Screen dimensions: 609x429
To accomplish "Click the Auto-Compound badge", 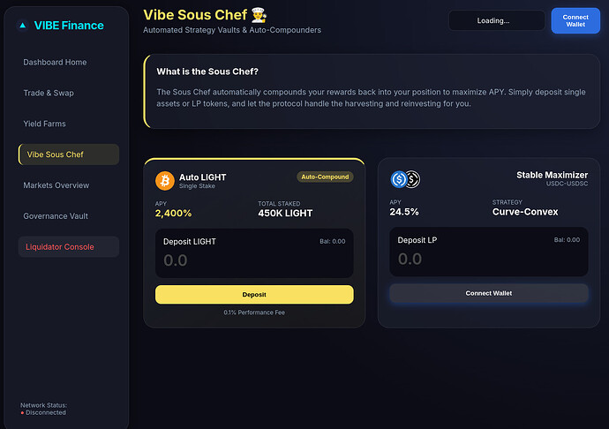I will pyautogui.click(x=325, y=177).
